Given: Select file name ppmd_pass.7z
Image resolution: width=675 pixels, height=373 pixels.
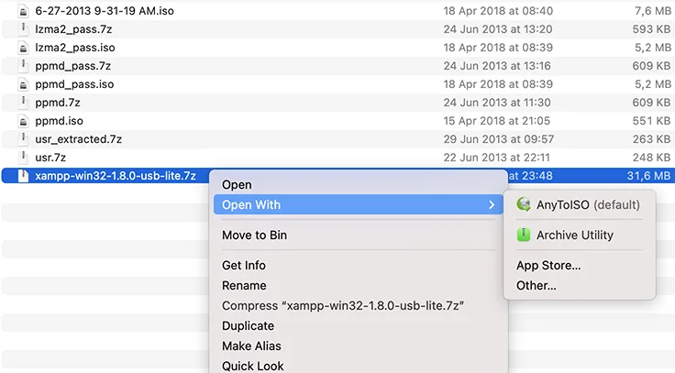Looking at the screenshot, I should point(73,66).
